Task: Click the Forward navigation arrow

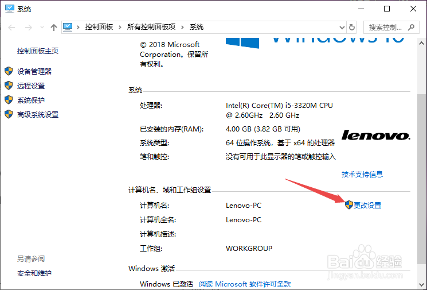Action: pyautogui.click(x=28, y=28)
